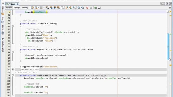The height and width of the screenshot is (97, 173).
Task: Click Find Previous Occurrence icon
Action: [51, 8]
